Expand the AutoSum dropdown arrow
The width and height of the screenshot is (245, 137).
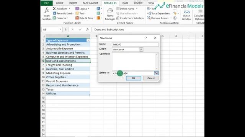[69, 9]
